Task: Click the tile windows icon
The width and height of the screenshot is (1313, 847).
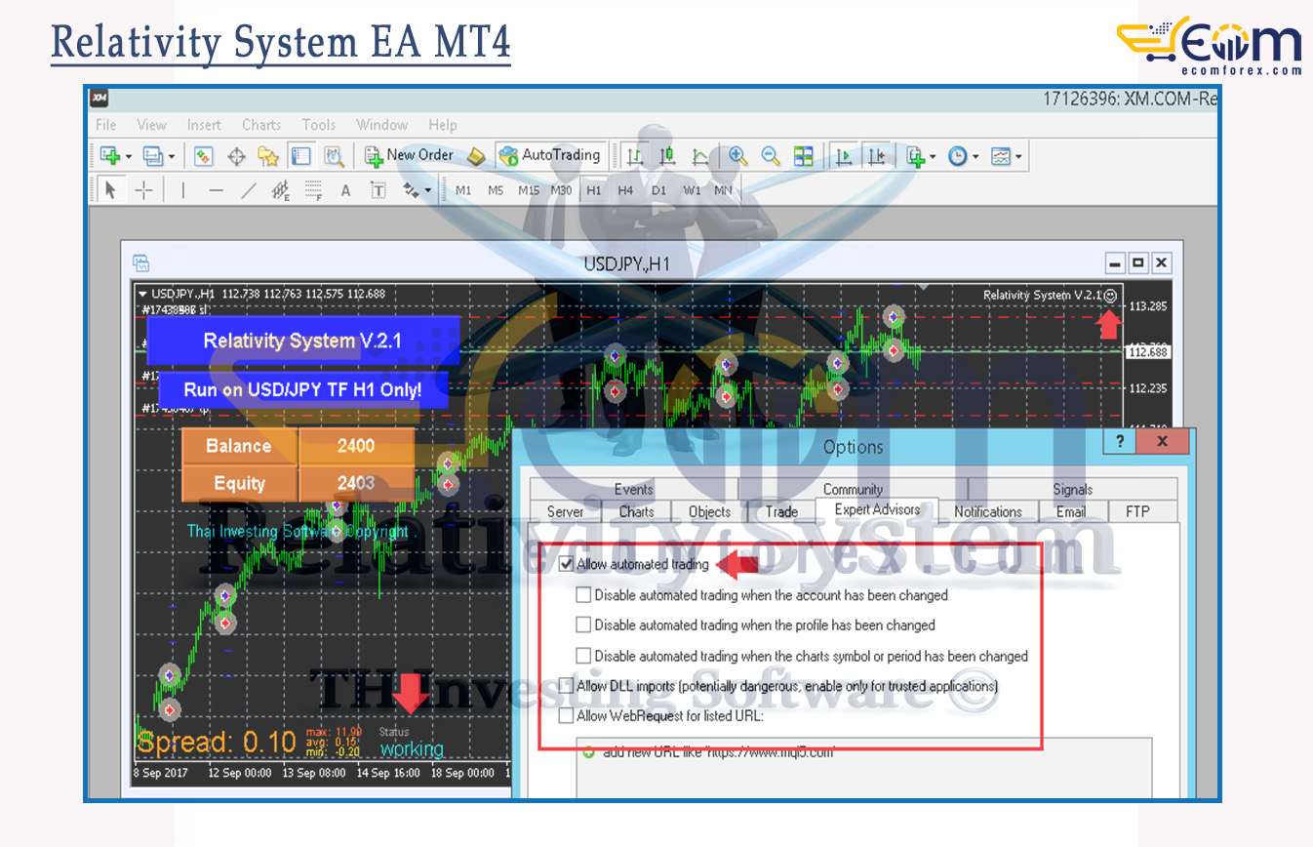Action: click(x=803, y=156)
